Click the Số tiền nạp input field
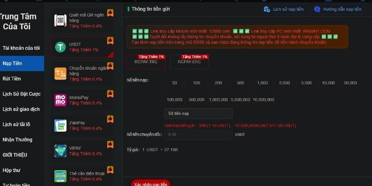Image resolution: width=372 pixels, height=186 pixels. click(198, 113)
